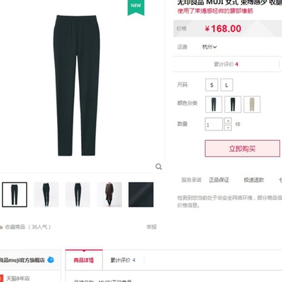282x282 pixels.
Task: Click the 举报 report link
Action: tap(152, 227)
